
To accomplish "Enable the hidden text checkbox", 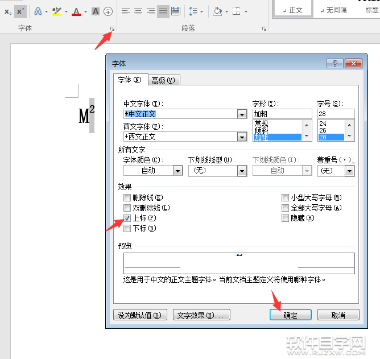I will tap(285, 218).
